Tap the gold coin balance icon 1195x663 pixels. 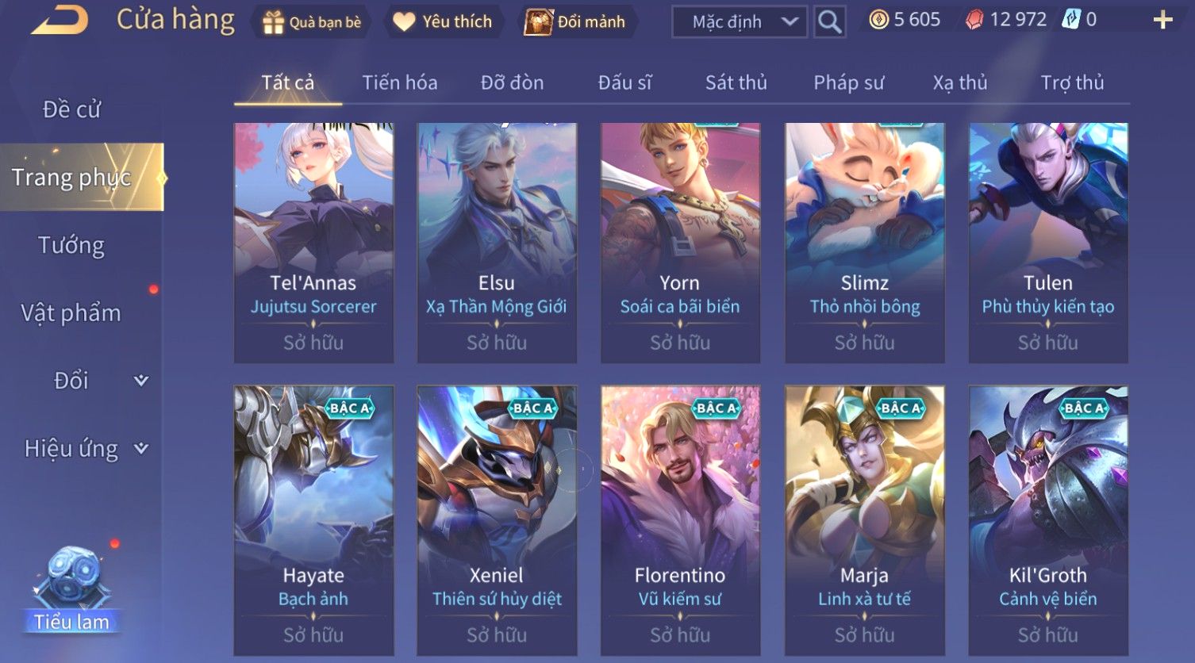click(x=878, y=20)
